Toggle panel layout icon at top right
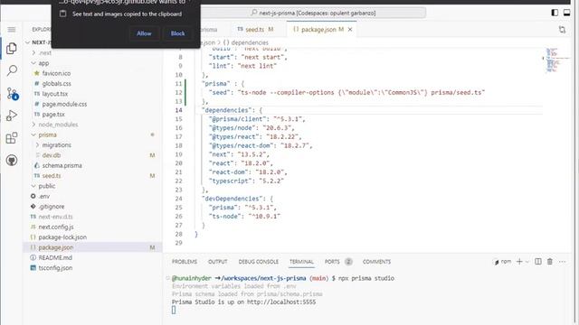 pos(566,13)
